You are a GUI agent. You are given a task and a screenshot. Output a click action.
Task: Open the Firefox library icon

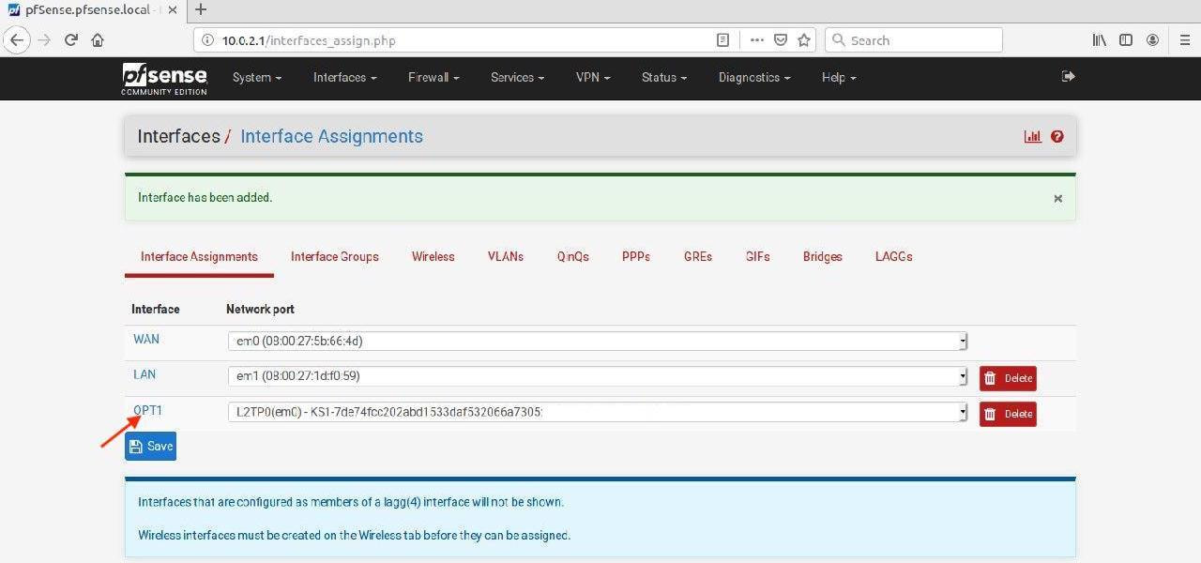(1099, 40)
